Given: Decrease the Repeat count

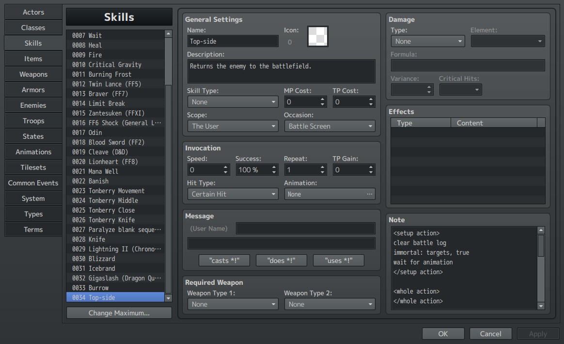Looking at the screenshot, I should 322,172.
